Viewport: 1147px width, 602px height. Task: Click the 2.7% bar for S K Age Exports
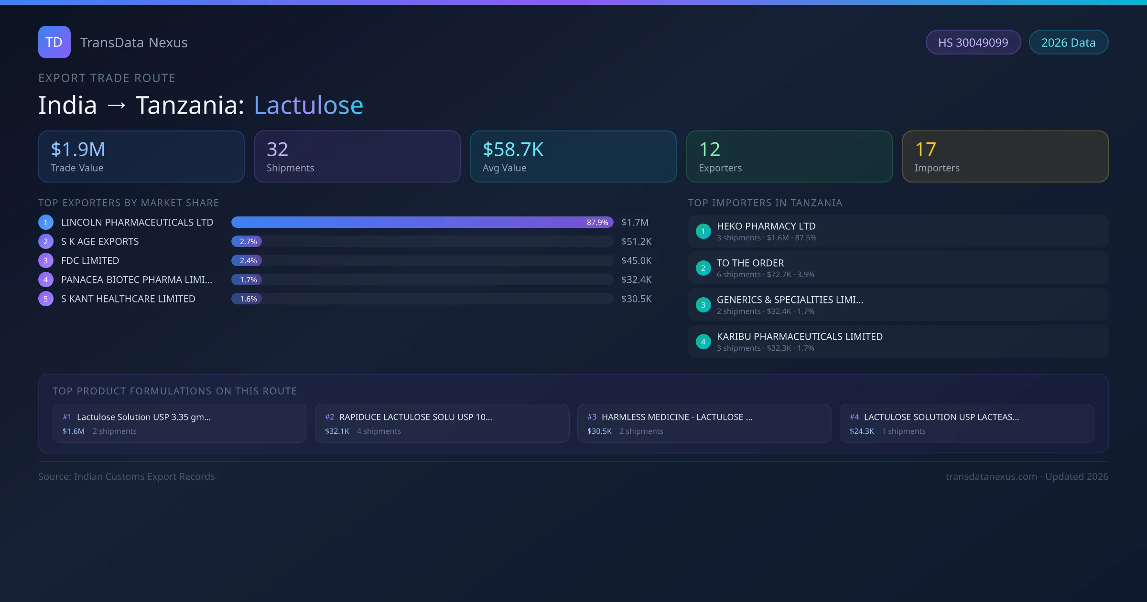pyautogui.click(x=247, y=241)
